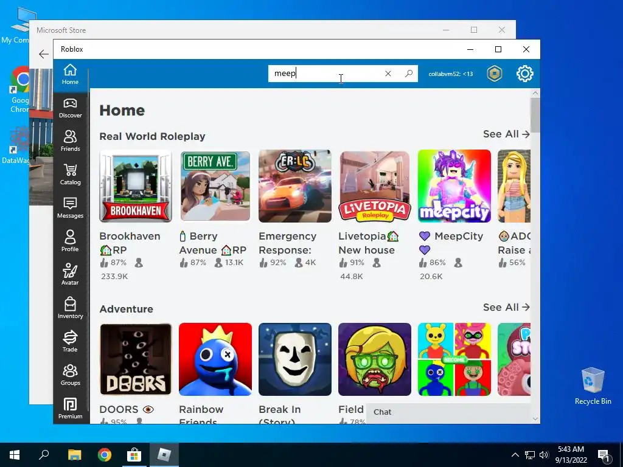Open the DOORS game thumbnail
Image resolution: width=623 pixels, height=467 pixels.
click(x=136, y=359)
